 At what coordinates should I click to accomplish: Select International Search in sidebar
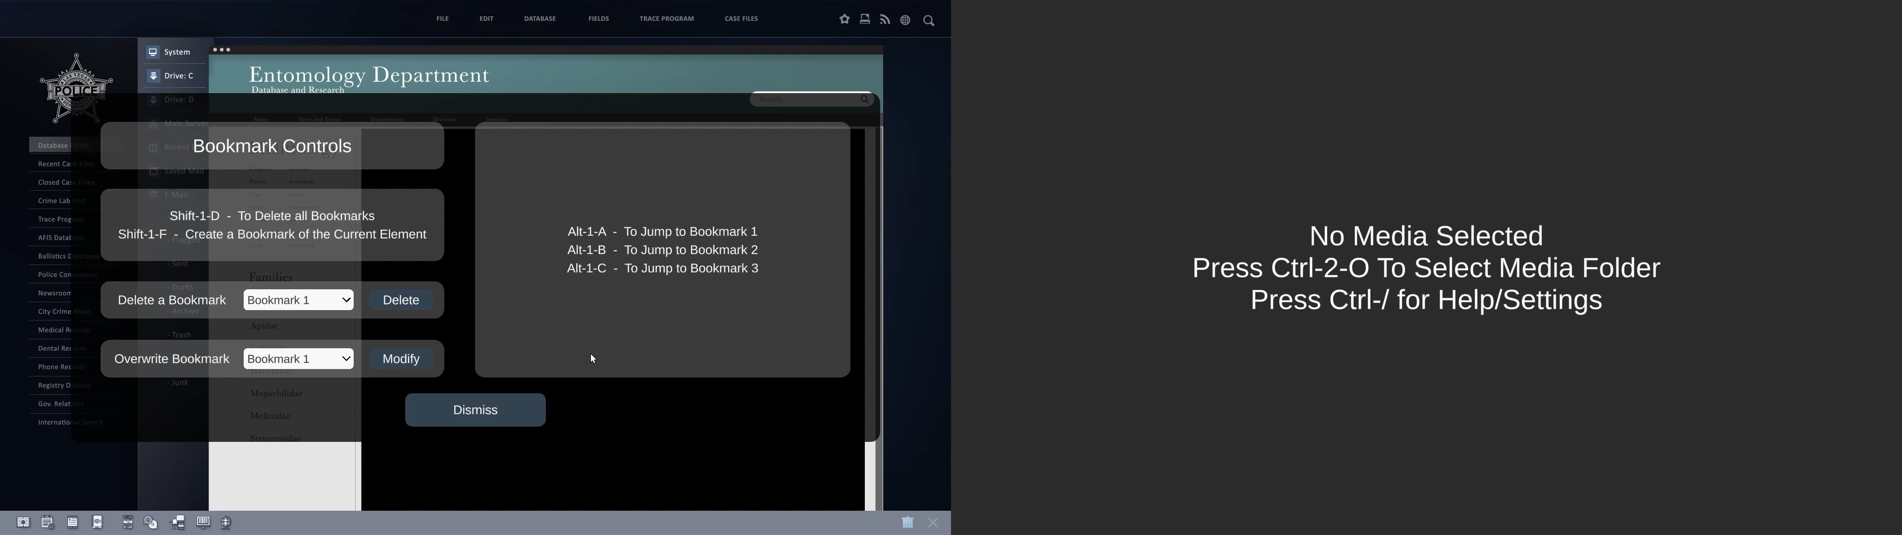(x=70, y=423)
